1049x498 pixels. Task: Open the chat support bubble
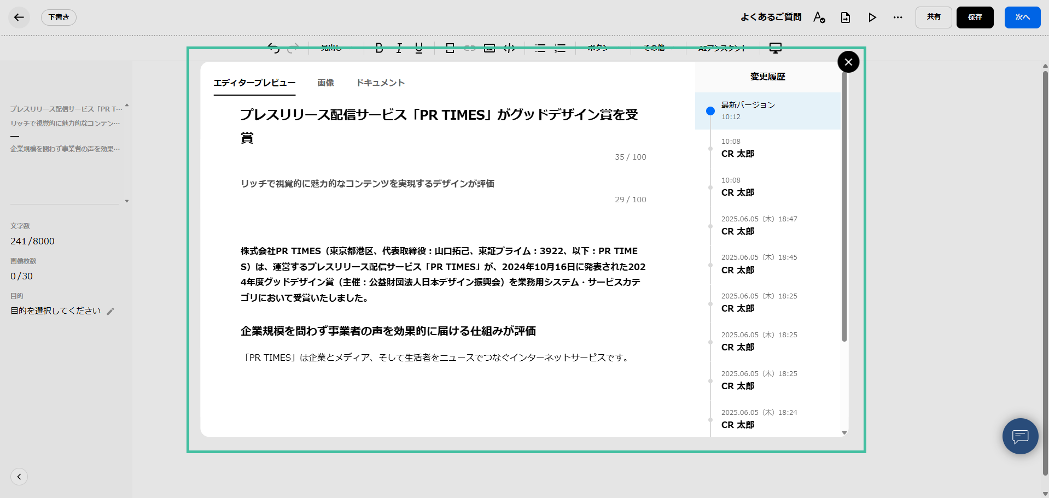point(1020,436)
